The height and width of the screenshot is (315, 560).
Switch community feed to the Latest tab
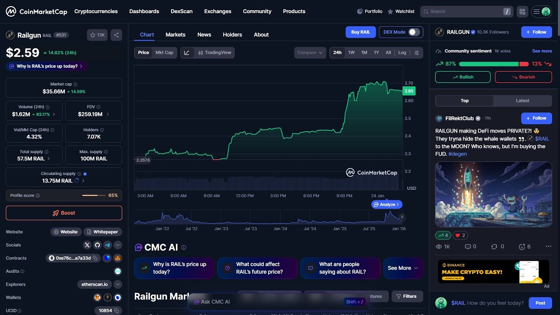[522, 101]
